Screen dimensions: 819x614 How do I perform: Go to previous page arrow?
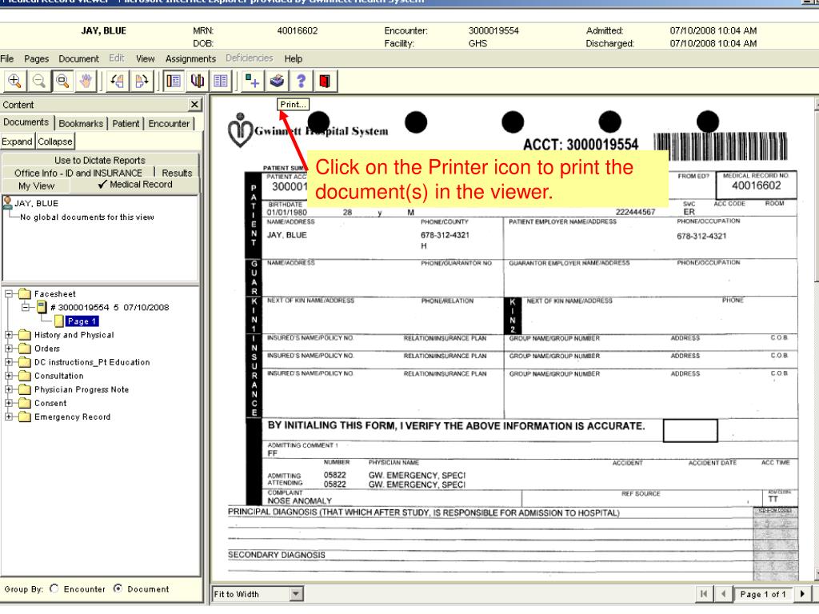[723, 594]
